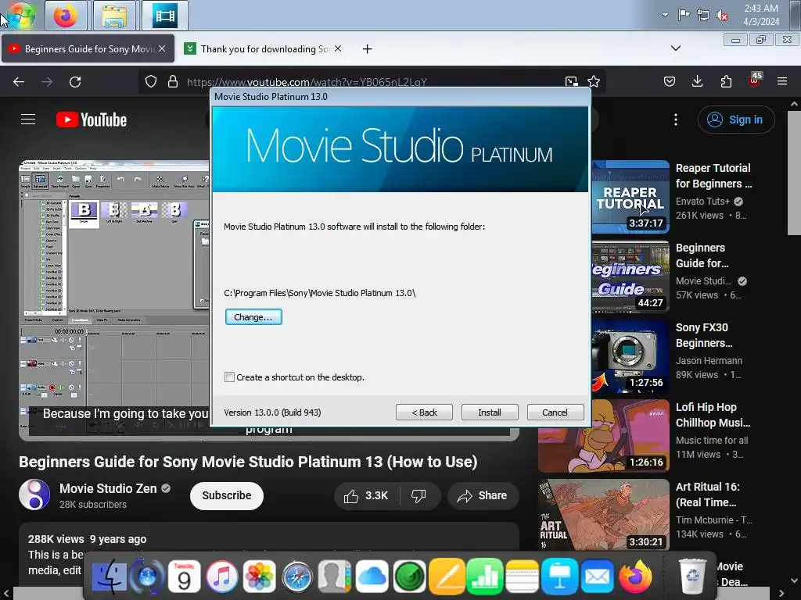Open the Mail dock icon
The width and height of the screenshot is (801, 600).
(x=597, y=577)
